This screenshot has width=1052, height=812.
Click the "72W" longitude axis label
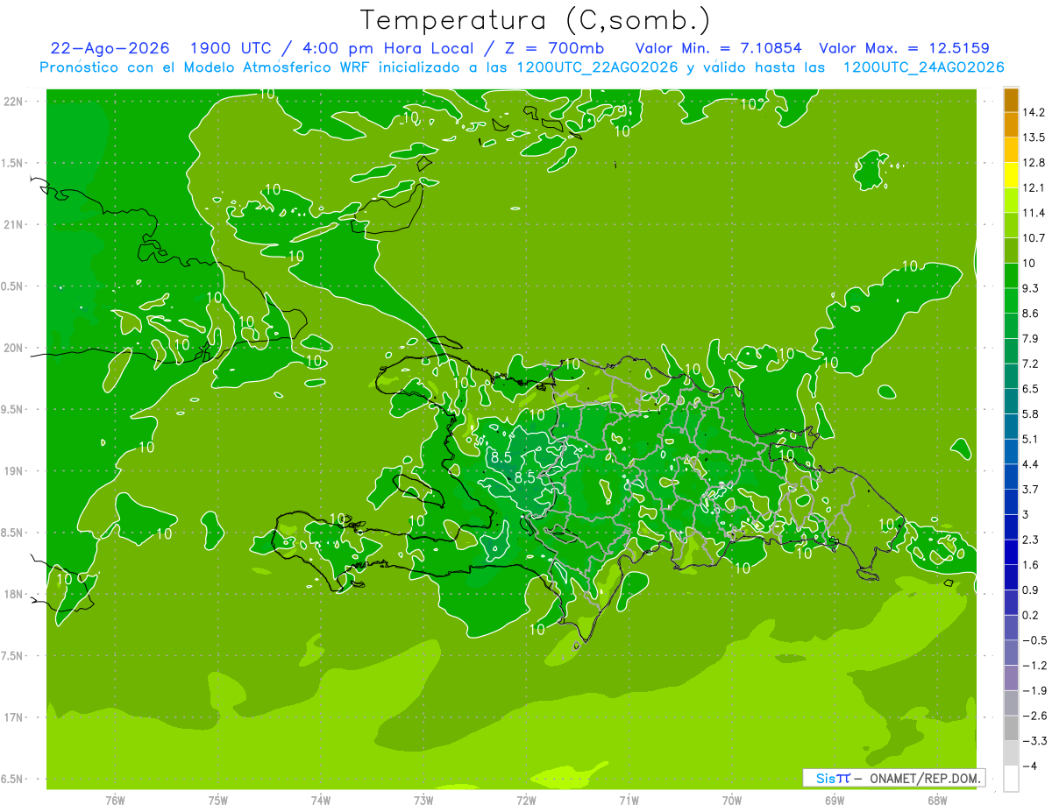pyautogui.click(x=526, y=801)
